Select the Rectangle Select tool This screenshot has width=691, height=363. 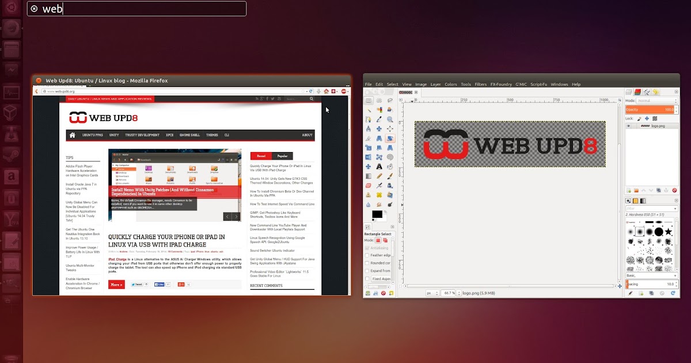(369, 100)
